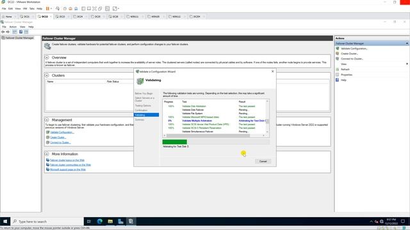Click Help in the Actions pane
The width and height of the screenshot is (410, 230).
pos(343,80)
